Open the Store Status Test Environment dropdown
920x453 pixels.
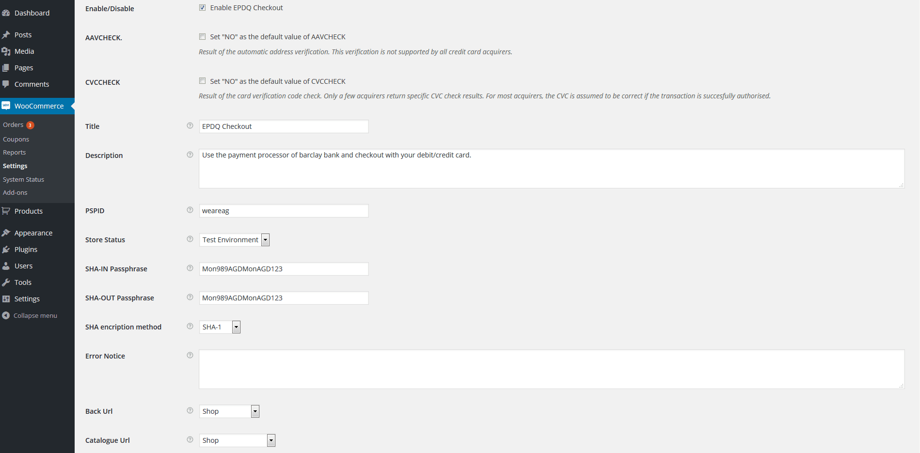pos(234,240)
